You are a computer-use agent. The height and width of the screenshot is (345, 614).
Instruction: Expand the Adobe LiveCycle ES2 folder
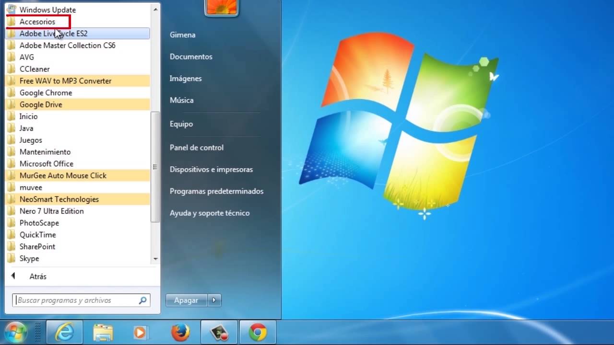click(x=78, y=34)
